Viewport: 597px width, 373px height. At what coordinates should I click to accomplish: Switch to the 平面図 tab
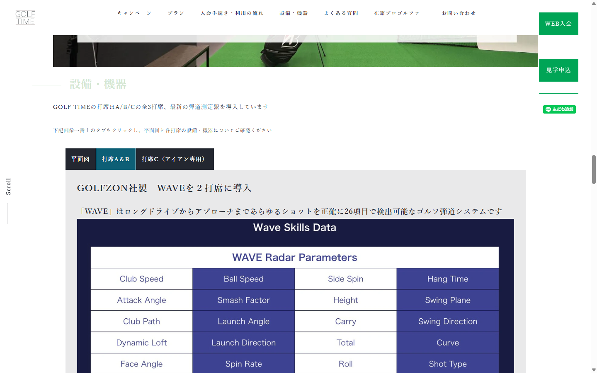[80, 159]
